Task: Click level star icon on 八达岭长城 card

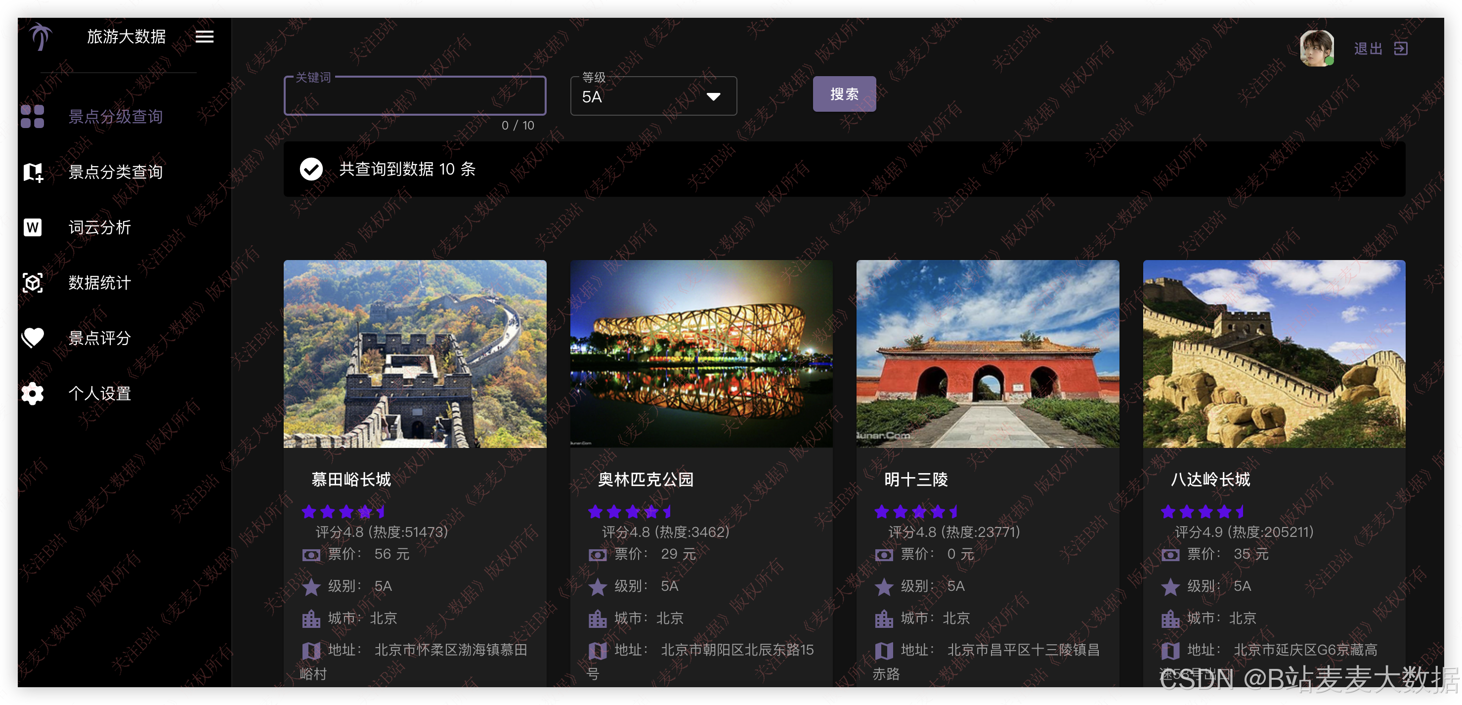Action: tap(1170, 586)
